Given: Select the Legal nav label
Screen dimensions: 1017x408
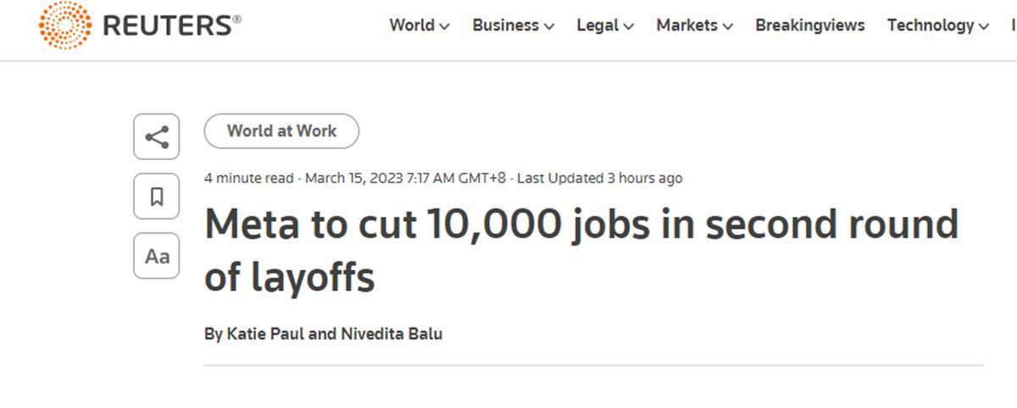Looking at the screenshot, I should [x=597, y=25].
